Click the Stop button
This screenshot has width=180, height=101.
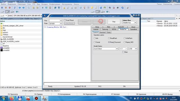114,22
